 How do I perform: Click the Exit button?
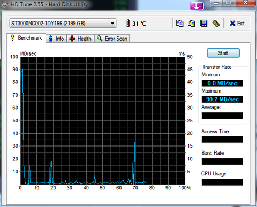[237, 24]
